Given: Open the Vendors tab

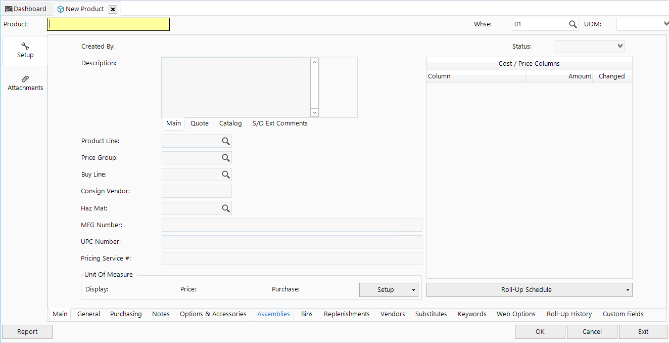Looking at the screenshot, I should tap(393, 314).
